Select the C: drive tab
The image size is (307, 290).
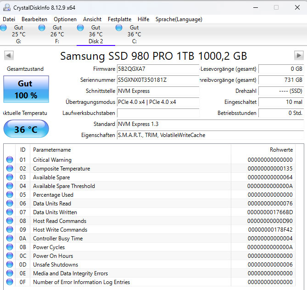134,34
